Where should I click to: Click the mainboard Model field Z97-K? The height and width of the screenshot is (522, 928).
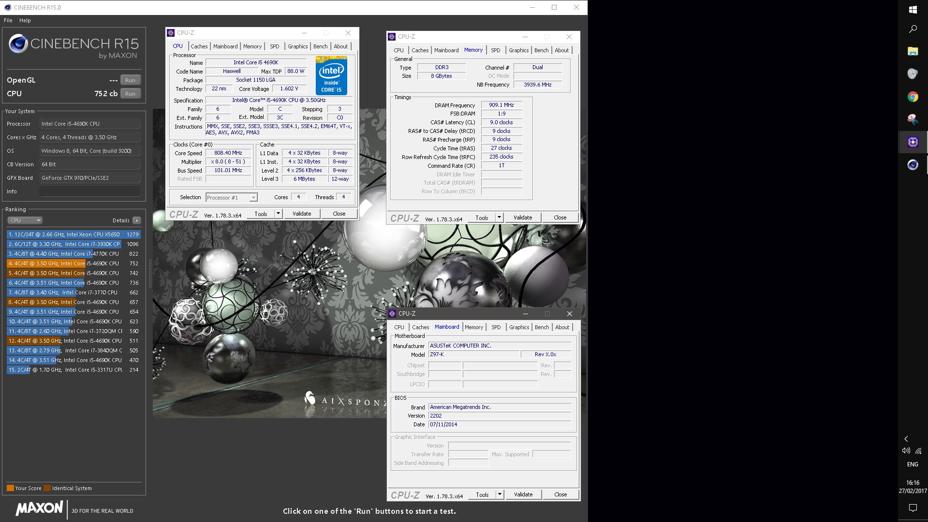474,354
